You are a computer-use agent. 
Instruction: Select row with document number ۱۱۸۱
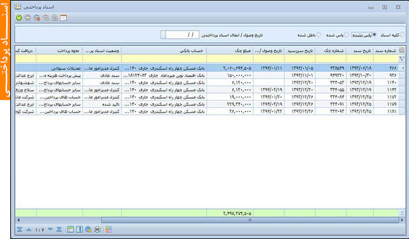pyautogui.click(x=210, y=112)
